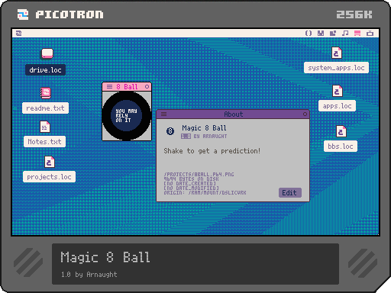
Task: Close the About window with circle button
Action: pos(305,114)
